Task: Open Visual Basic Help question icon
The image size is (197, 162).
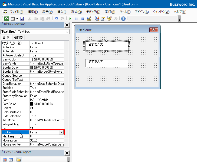Action: tap(123, 19)
